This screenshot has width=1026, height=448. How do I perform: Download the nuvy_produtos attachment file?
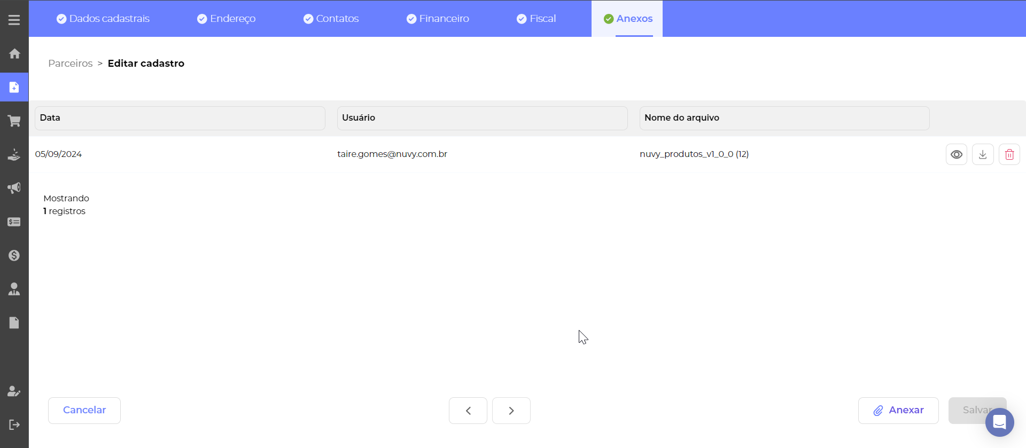pos(982,154)
